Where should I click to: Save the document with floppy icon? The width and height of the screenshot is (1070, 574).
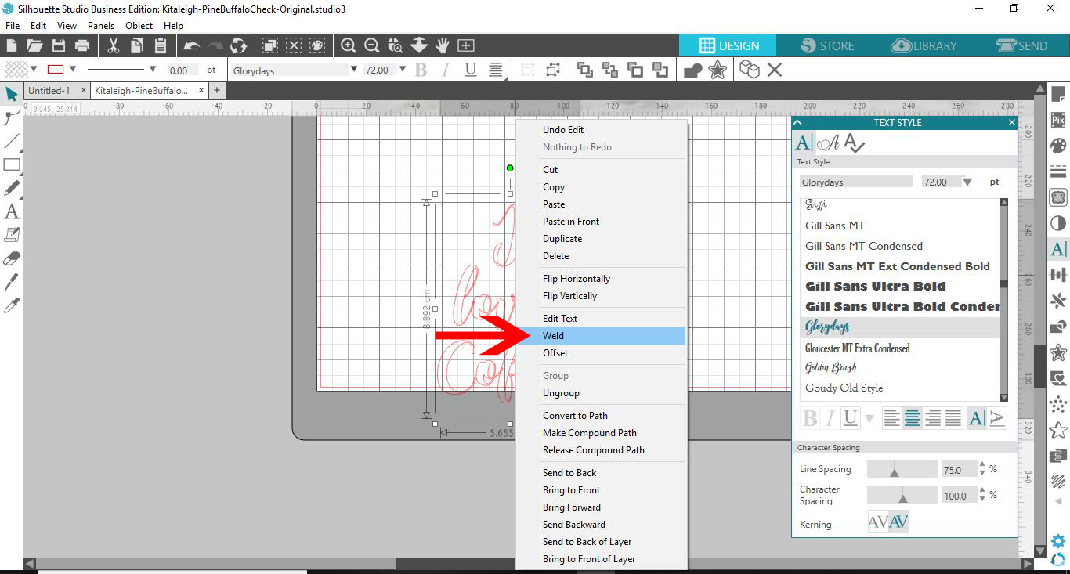click(x=58, y=45)
